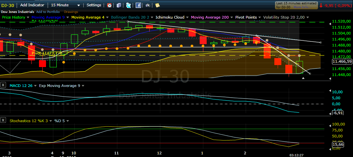Image resolution: width=353 pixels, height=157 pixels.
Task: Click the 100,00 stochastics axis label
Action: click(x=339, y=124)
